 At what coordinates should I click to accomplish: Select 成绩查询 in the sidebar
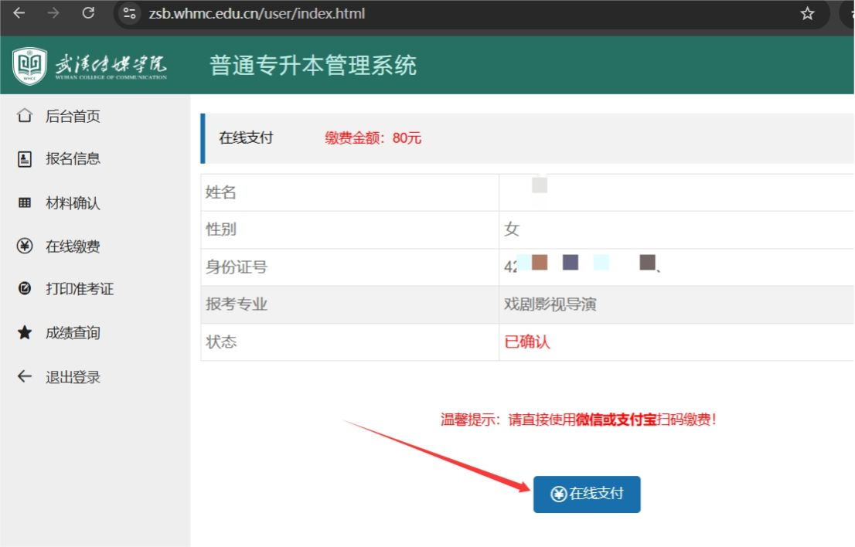point(73,333)
